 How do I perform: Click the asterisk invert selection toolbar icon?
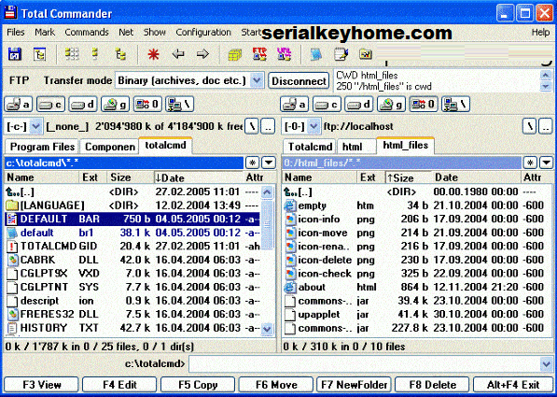pyautogui.click(x=153, y=54)
